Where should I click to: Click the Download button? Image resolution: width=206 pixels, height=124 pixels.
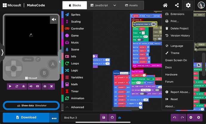(26, 117)
